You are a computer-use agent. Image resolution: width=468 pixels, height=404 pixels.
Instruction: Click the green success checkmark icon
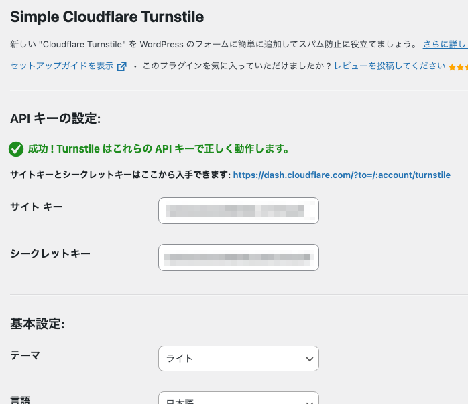coord(16,149)
